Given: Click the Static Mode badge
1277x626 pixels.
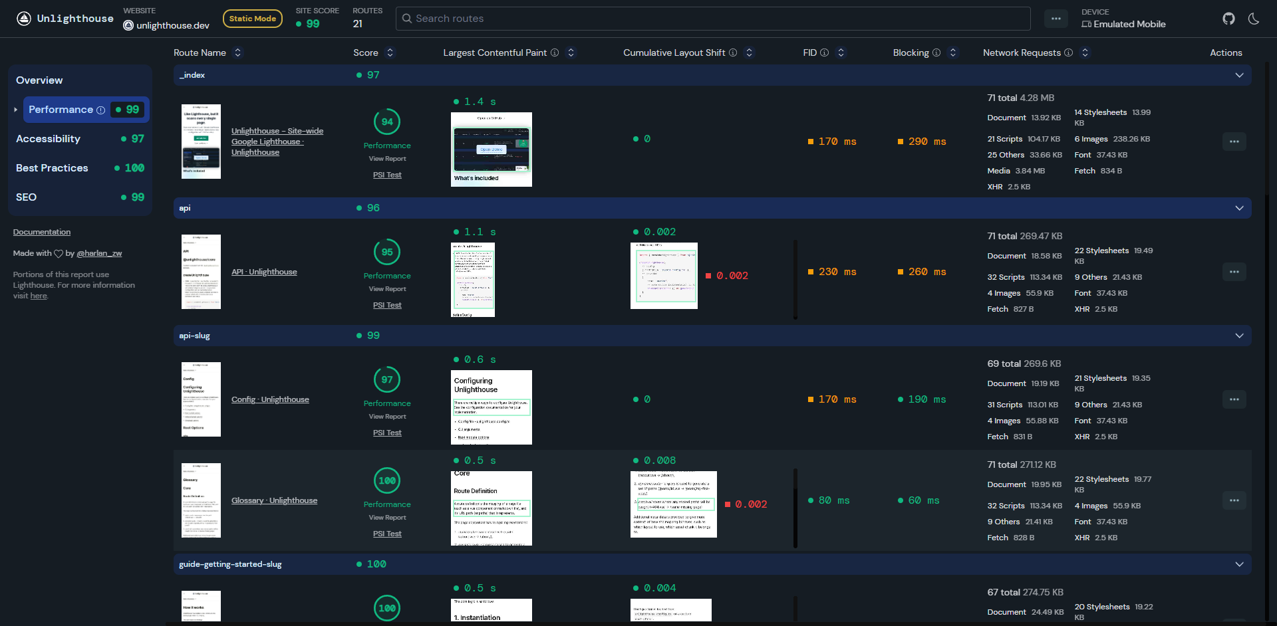Looking at the screenshot, I should [x=253, y=19].
